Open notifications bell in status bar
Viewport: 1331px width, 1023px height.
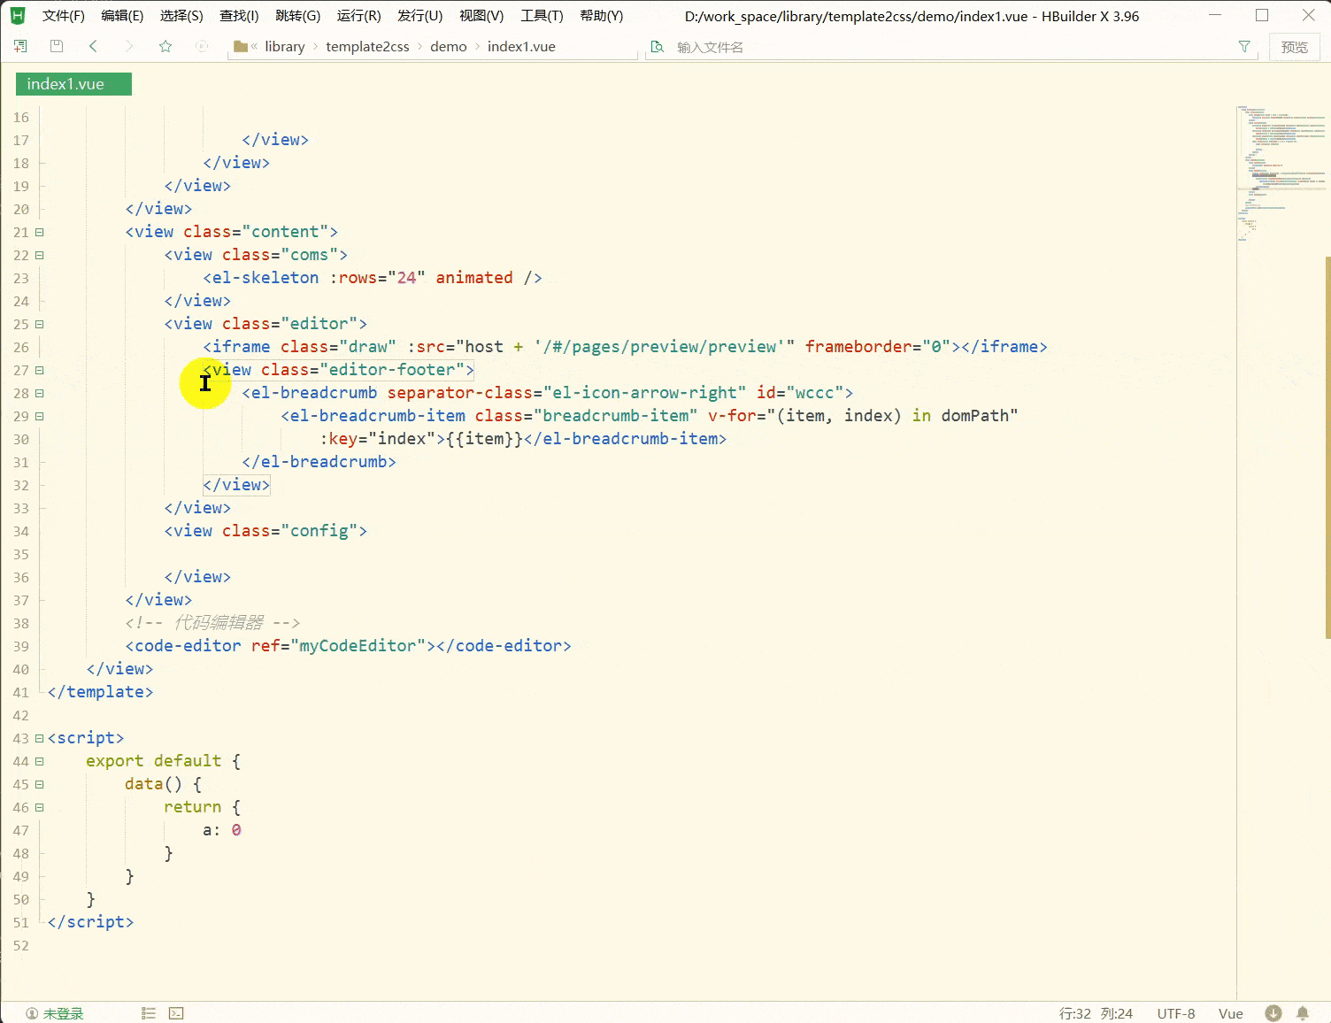(x=1303, y=1013)
